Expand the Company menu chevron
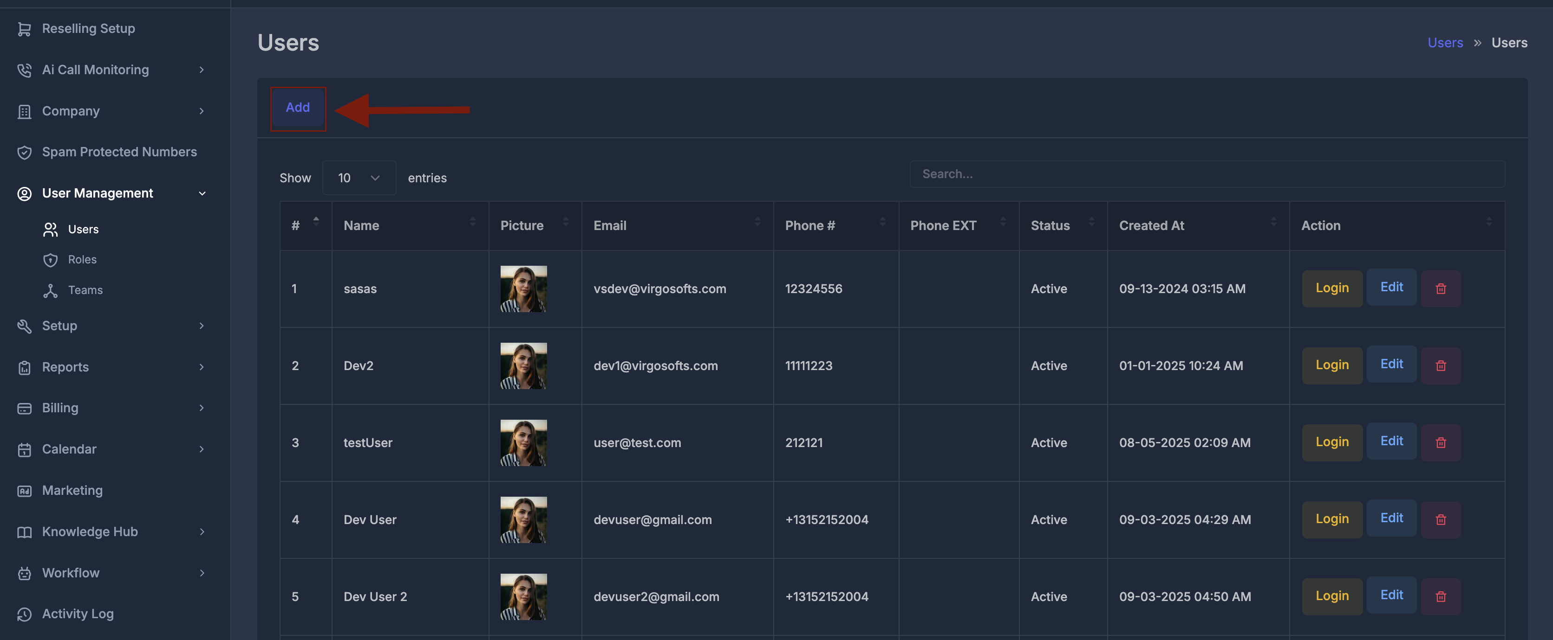1553x640 pixels. [x=202, y=111]
